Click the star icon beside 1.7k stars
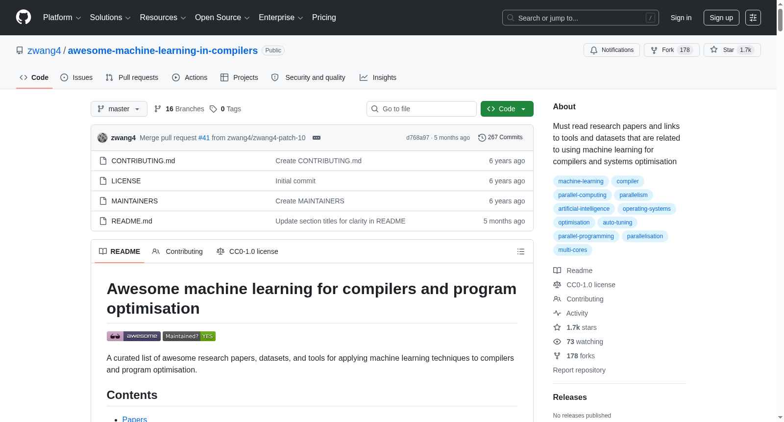Screen dimensions: 784x422 click(557, 327)
